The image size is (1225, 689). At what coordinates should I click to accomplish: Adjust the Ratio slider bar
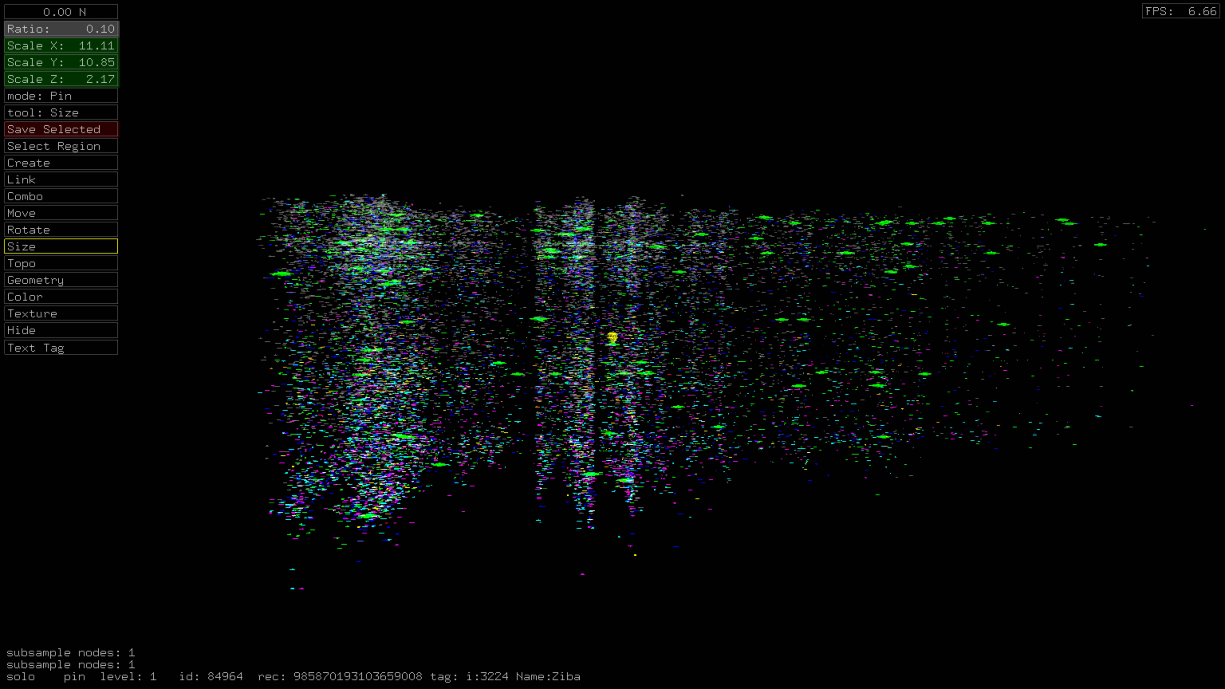(61, 29)
